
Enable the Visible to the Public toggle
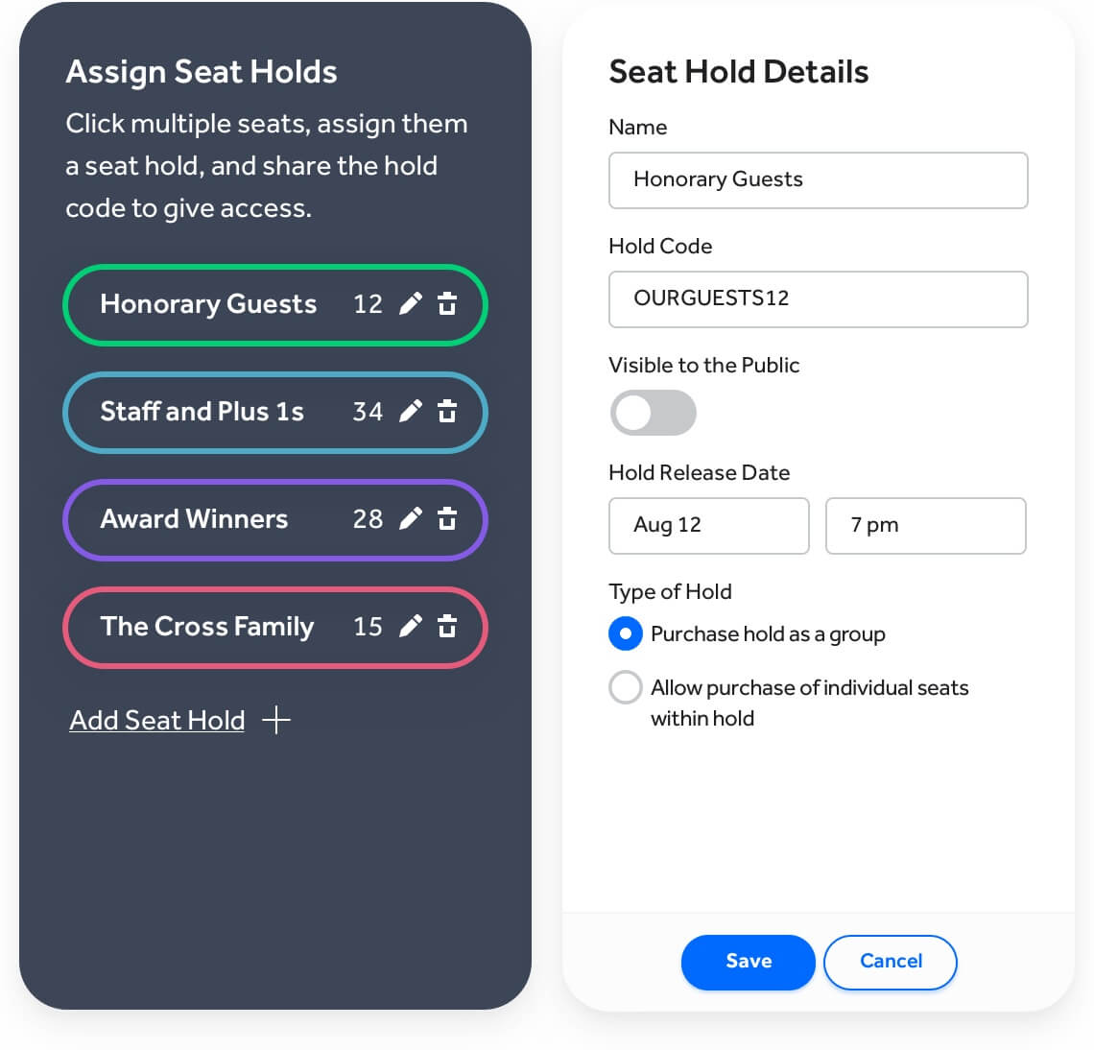pos(654,413)
